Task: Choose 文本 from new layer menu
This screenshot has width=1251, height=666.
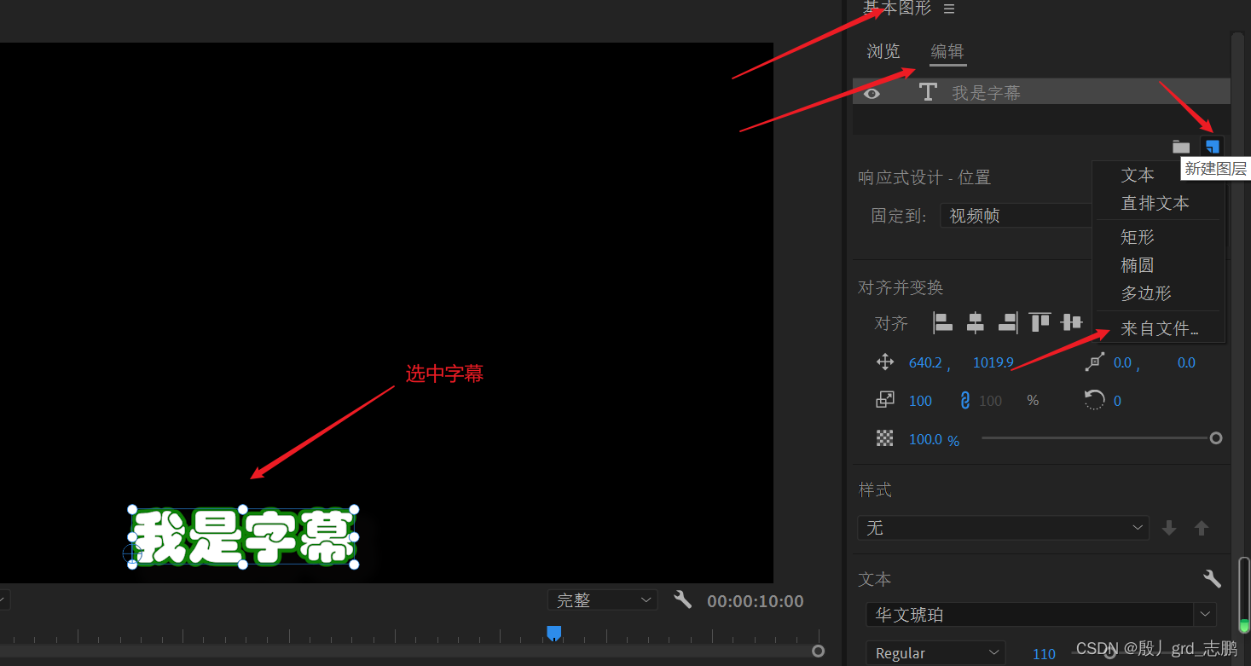Action: point(1138,175)
